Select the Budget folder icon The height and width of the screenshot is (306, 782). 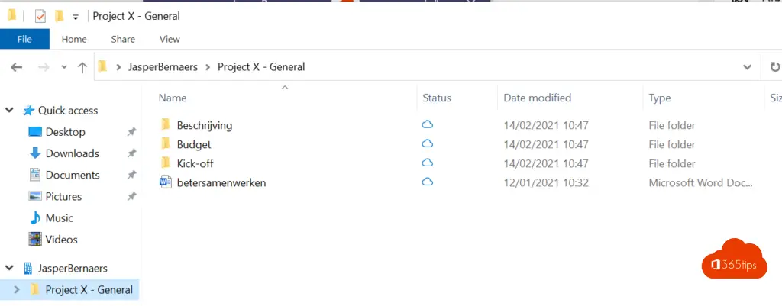point(165,144)
